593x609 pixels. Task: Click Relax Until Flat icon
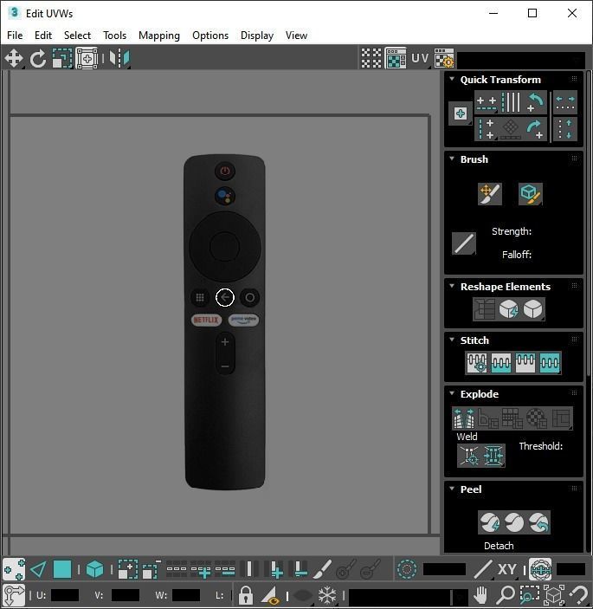tap(508, 309)
